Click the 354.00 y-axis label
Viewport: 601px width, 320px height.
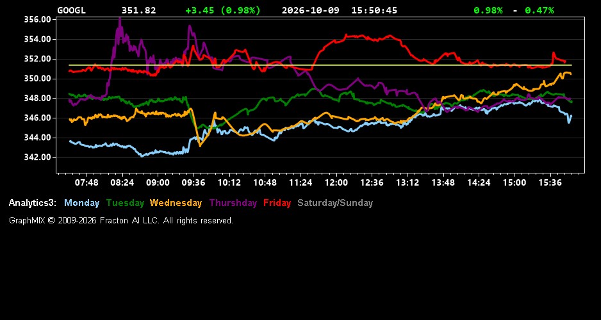pyautogui.click(x=37, y=39)
